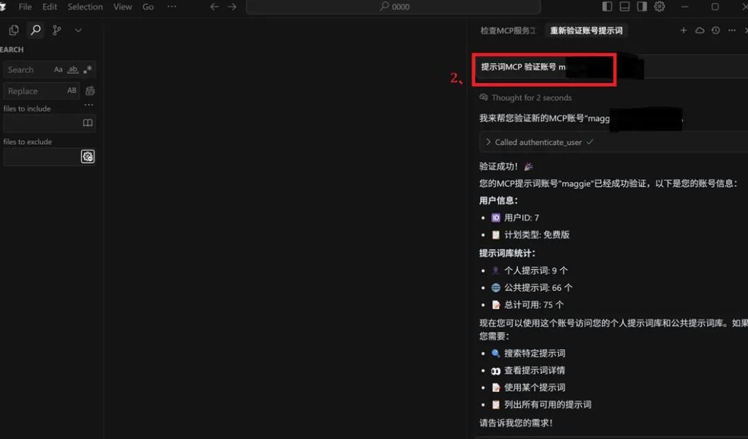Click the forward navigation arrow
This screenshot has height=439, width=748.
pos(231,6)
